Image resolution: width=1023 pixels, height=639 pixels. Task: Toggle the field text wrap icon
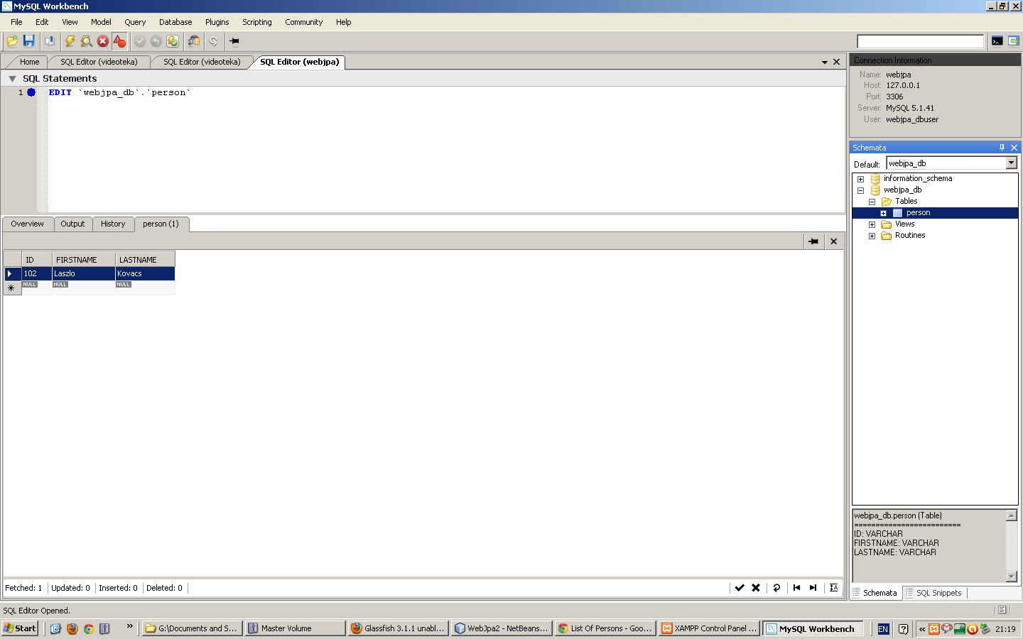tap(834, 588)
